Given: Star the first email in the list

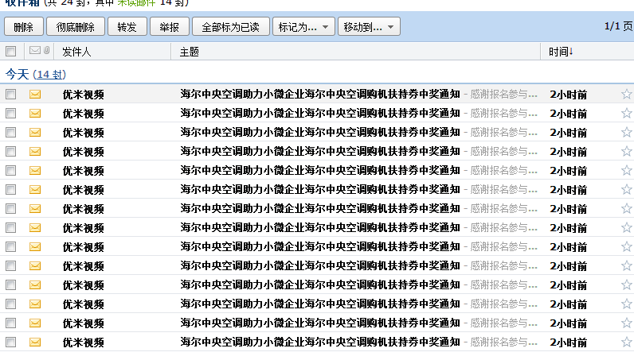Looking at the screenshot, I should click(x=626, y=94).
